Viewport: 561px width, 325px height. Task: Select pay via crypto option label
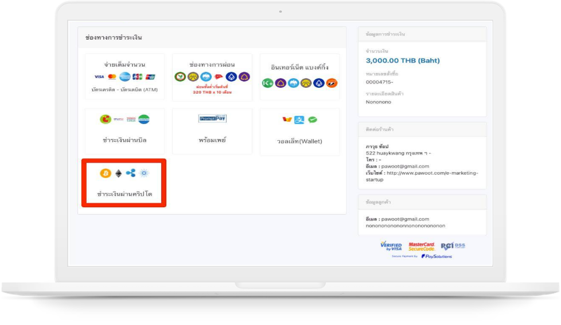(124, 194)
